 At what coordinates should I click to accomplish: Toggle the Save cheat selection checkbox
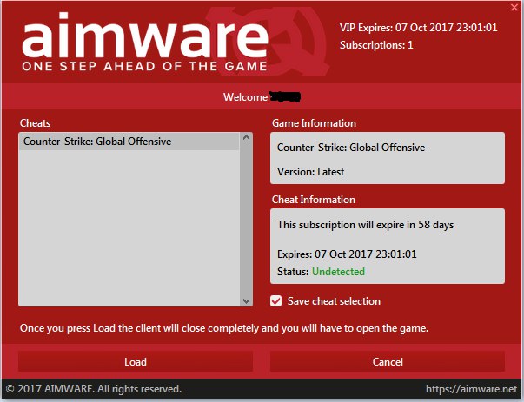[276, 301]
